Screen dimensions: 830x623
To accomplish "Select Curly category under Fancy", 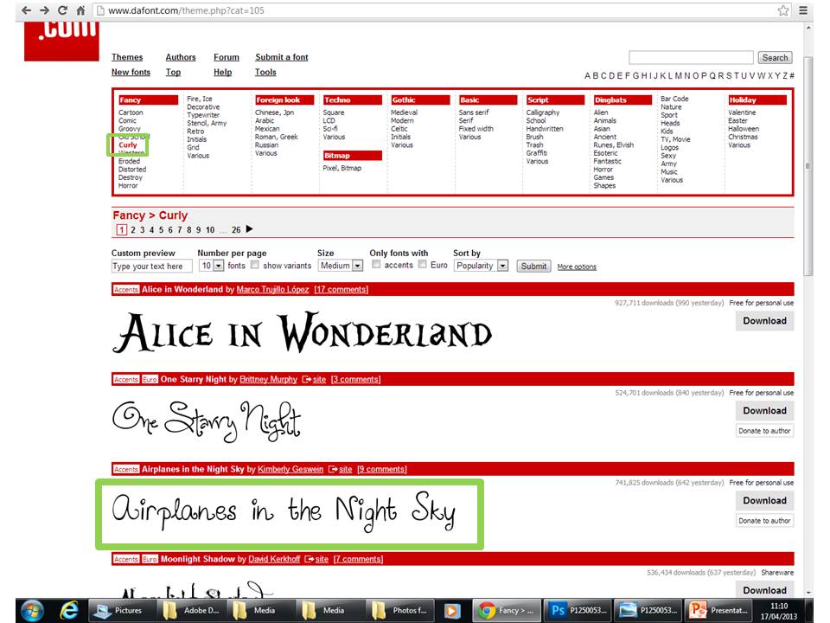I will click(x=128, y=145).
